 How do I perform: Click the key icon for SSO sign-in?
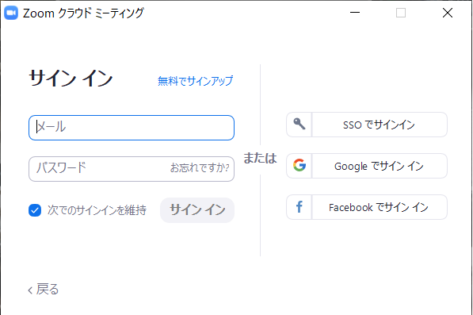(x=299, y=124)
